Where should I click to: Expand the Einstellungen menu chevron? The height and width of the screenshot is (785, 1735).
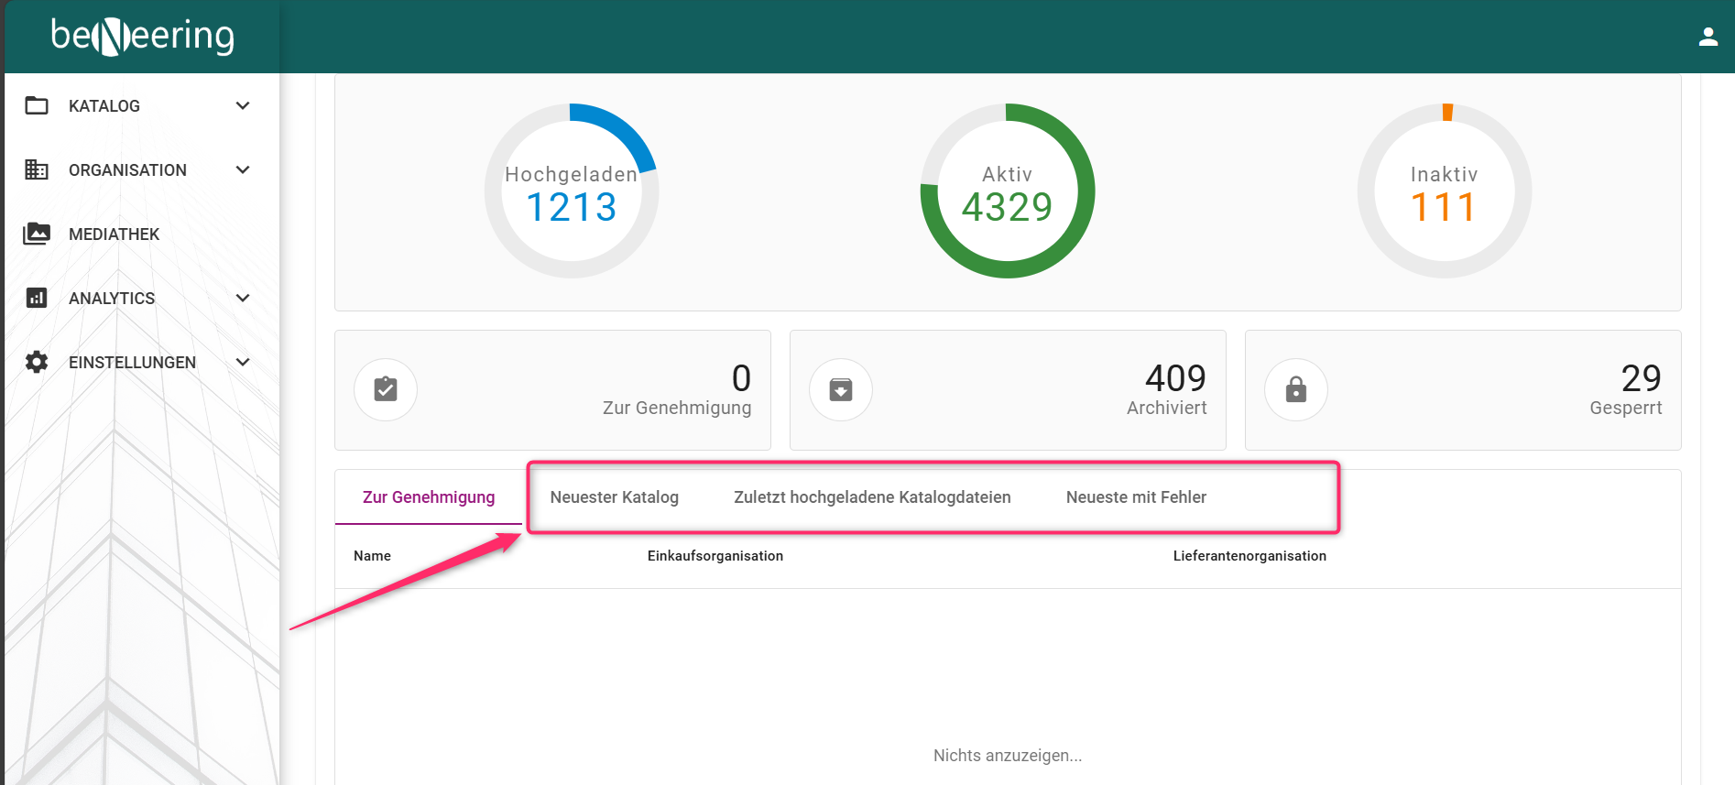point(243,363)
